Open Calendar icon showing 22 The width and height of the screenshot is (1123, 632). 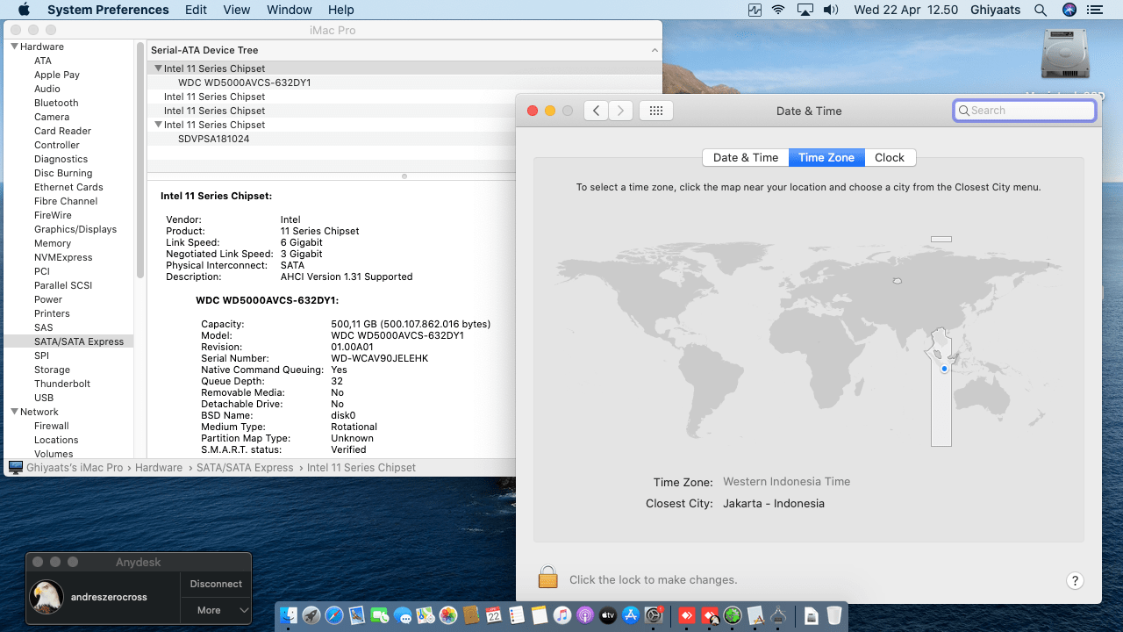494,616
